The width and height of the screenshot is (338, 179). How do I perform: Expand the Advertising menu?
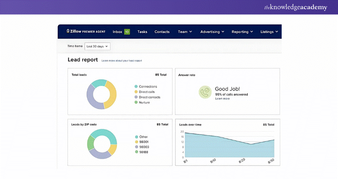click(212, 32)
